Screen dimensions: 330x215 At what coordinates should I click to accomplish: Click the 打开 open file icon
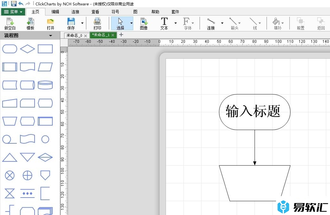coord(50,23)
